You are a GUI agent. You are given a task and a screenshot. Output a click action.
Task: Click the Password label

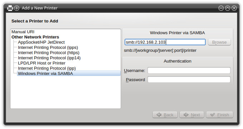tap(135, 80)
